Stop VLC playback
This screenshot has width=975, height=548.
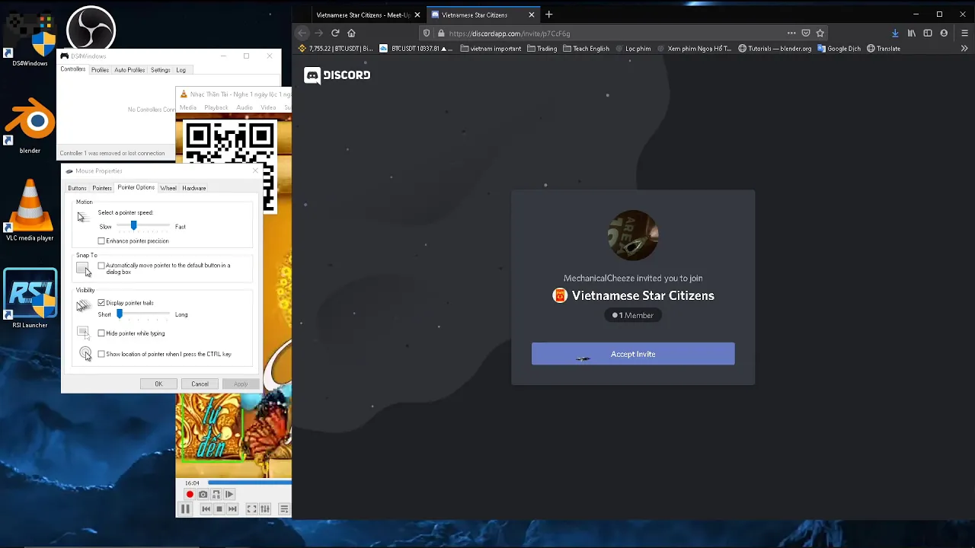tap(219, 509)
